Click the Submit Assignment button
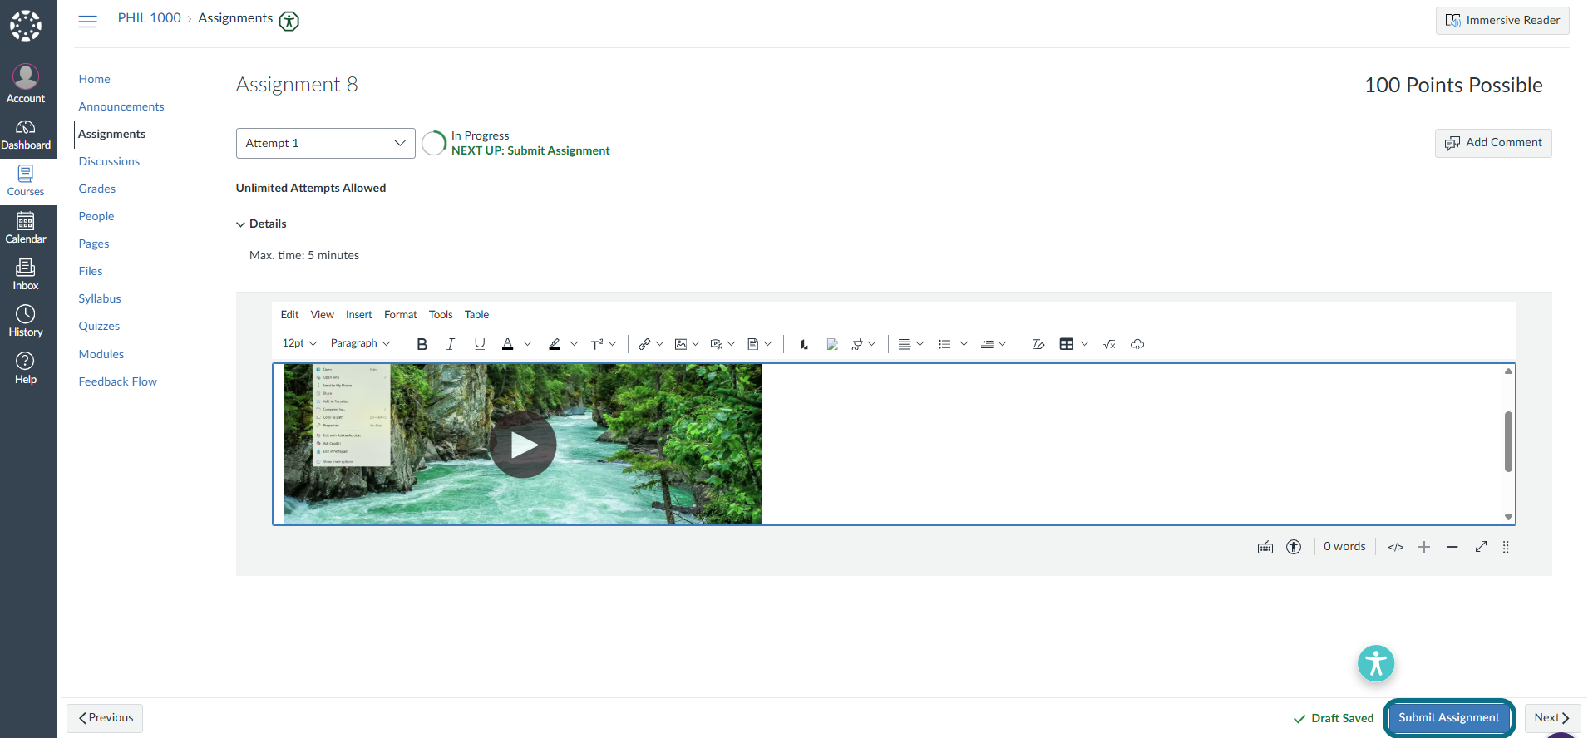Image resolution: width=1588 pixels, height=738 pixels. [1449, 718]
